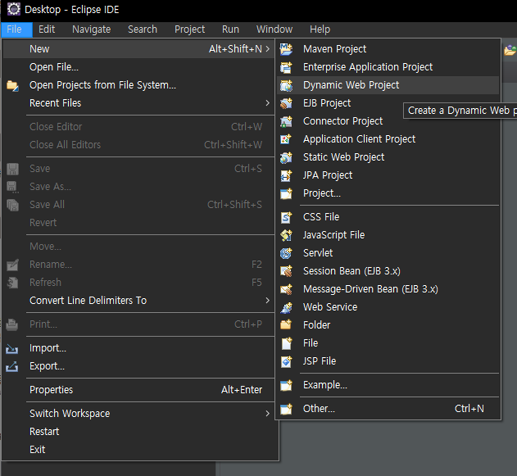Click the Connector Project icon
Image resolution: width=517 pixels, height=476 pixels.
(286, 121)
